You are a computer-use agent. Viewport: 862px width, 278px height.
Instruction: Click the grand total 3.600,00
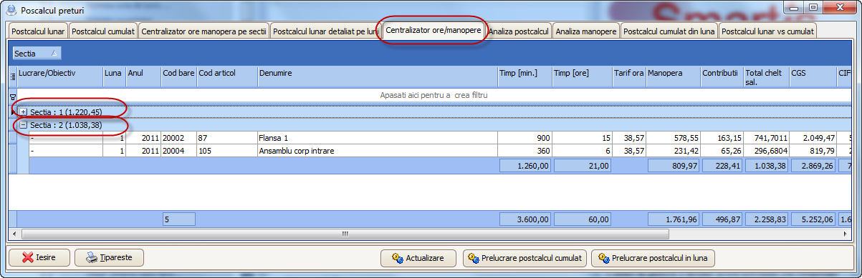[525, 219]
